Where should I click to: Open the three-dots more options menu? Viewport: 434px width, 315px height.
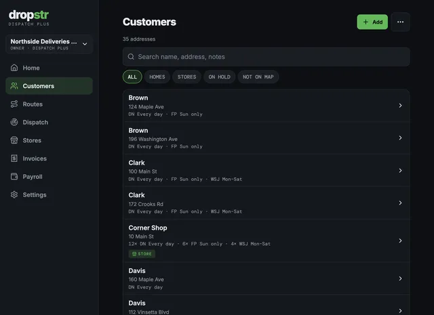tap(400, 22)
